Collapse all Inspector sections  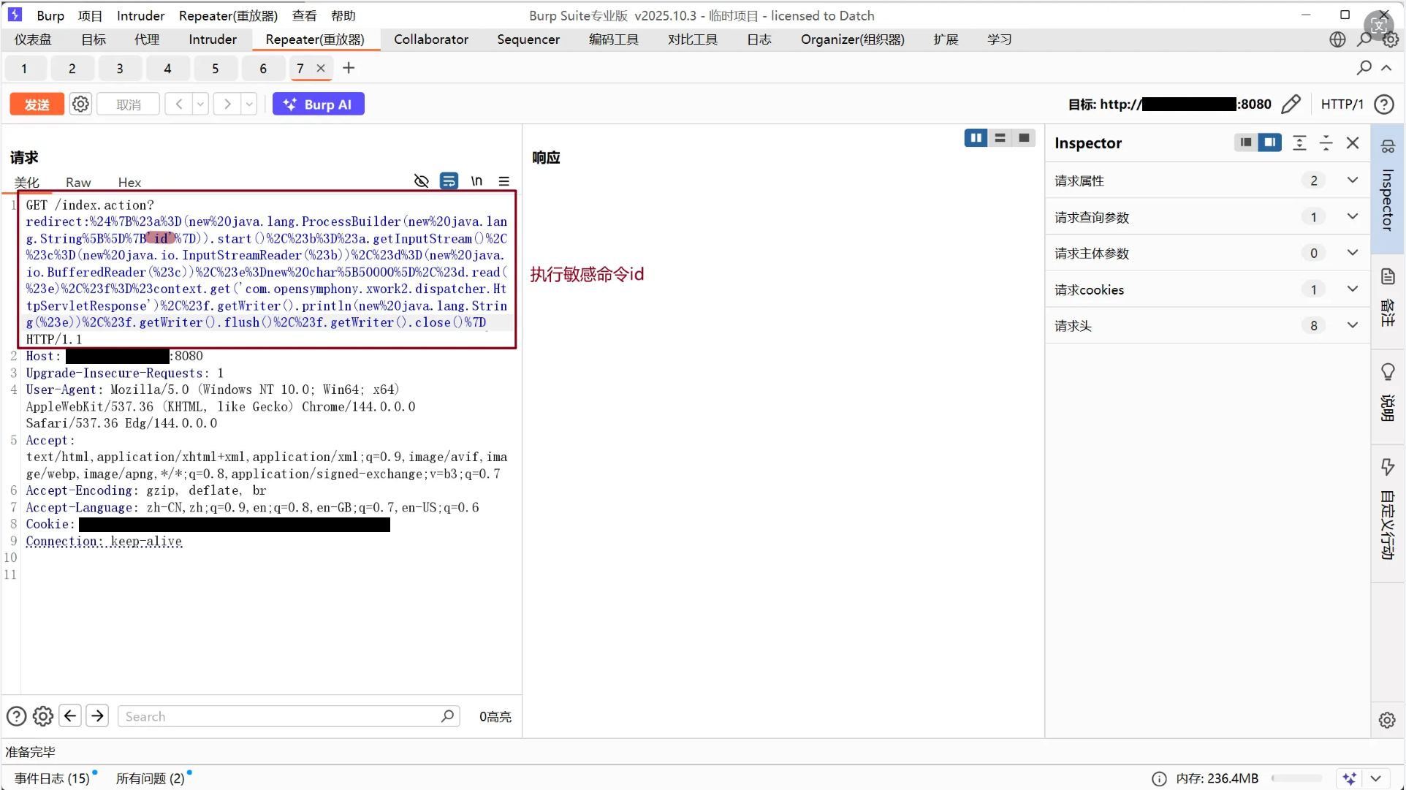1326,143
